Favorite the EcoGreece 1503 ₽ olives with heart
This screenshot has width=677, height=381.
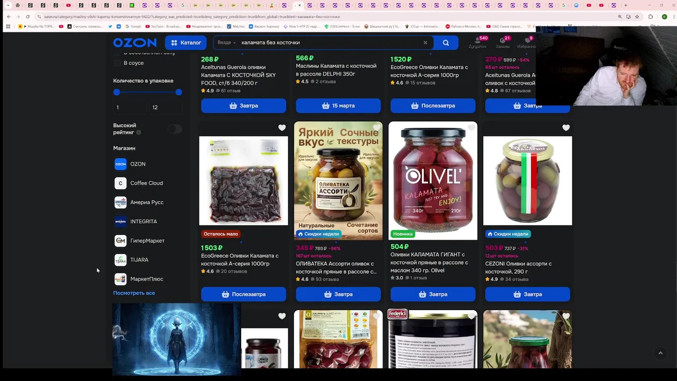pos(282,128)
